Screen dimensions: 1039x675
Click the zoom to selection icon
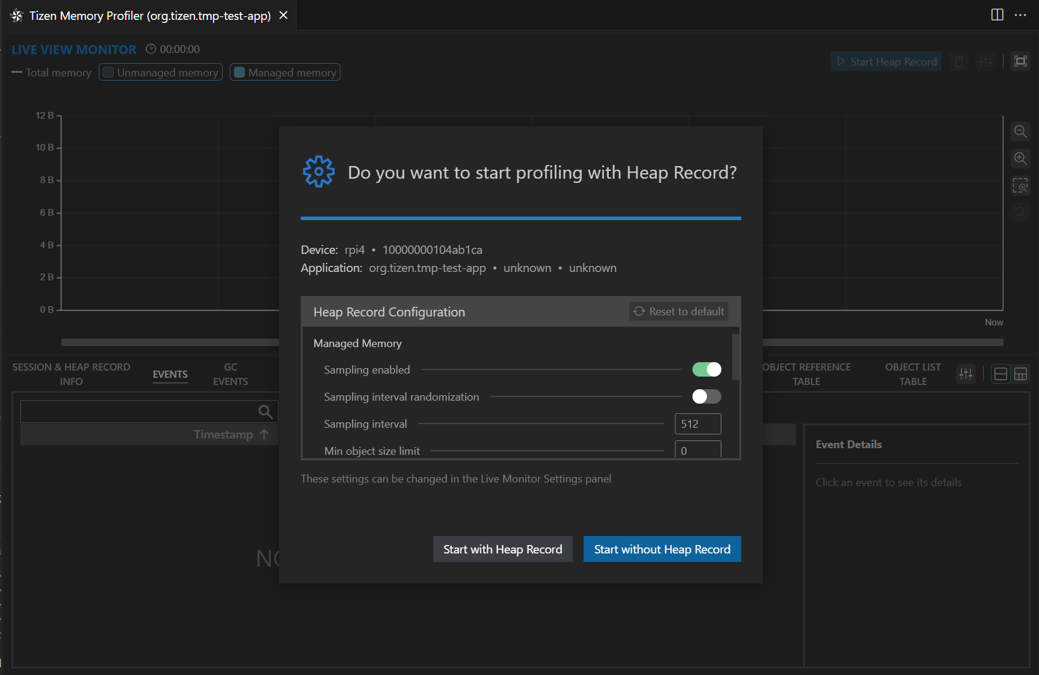(1020, 185)
